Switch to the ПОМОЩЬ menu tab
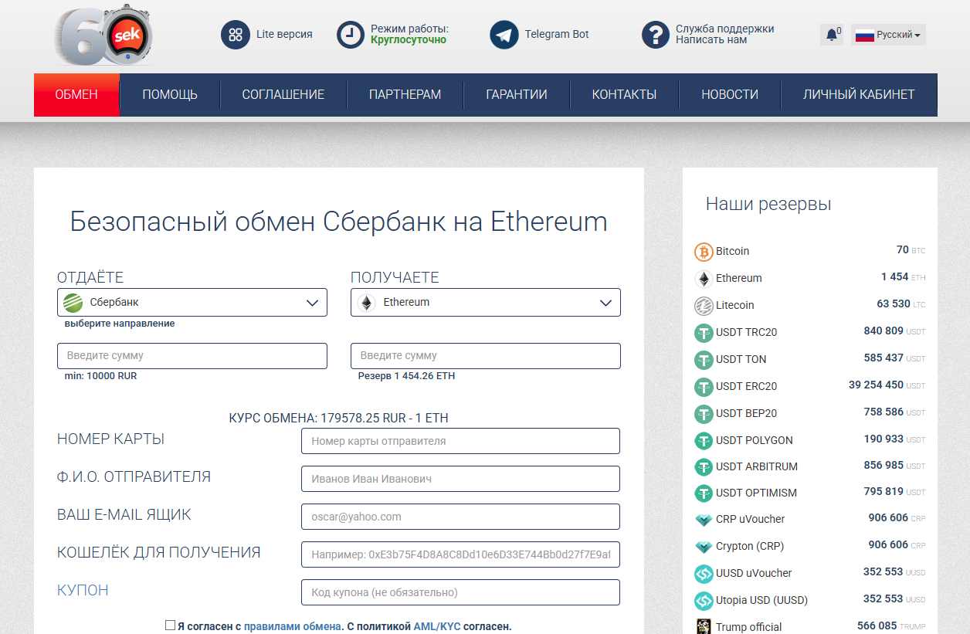 (169, 94)
